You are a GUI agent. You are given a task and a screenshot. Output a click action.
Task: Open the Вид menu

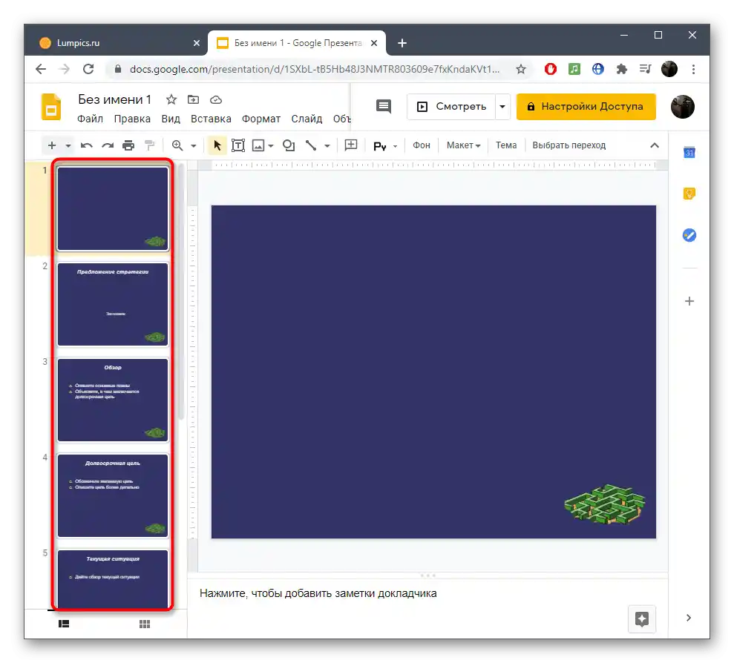[171, 119]
